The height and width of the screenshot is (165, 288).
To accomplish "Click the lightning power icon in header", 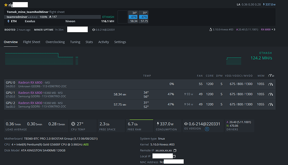I will coord(264,5).
